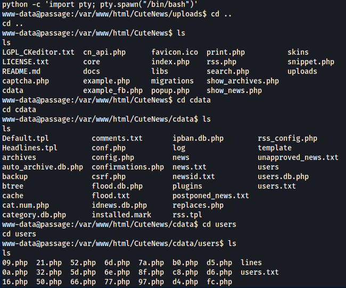Screen dimensions: 346x288
Task: Select users.db.php in the cdata listing
Action: click(283, 176)
